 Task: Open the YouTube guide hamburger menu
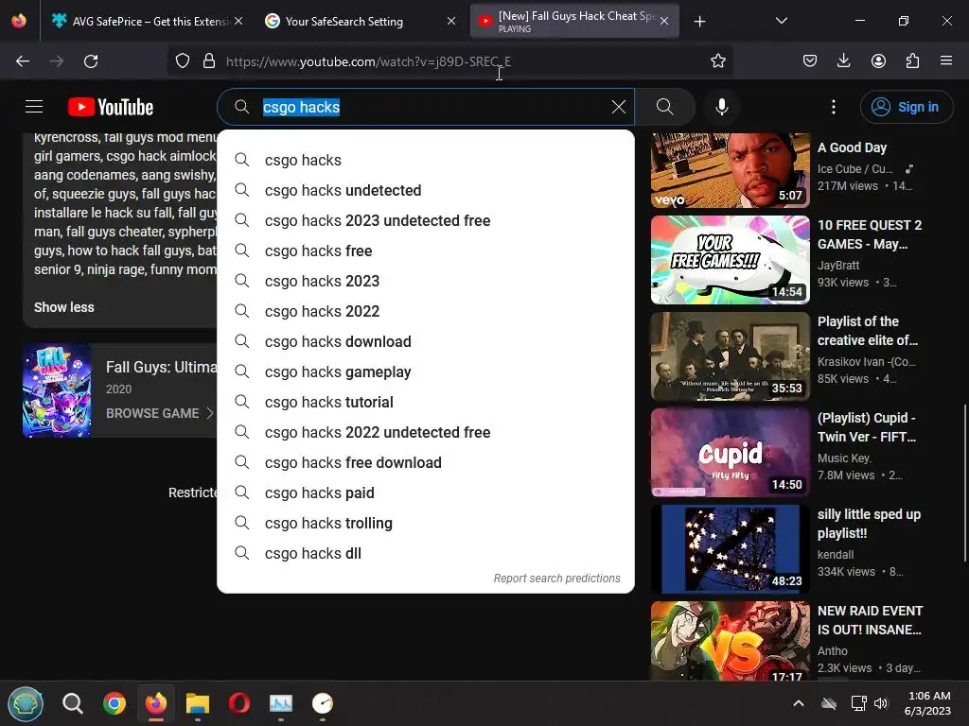34,107
